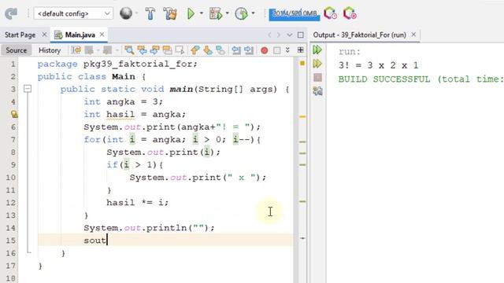This screenshot has height=283, width=504.
Task: Click the Last Edit icon
Action: [76, 50]
